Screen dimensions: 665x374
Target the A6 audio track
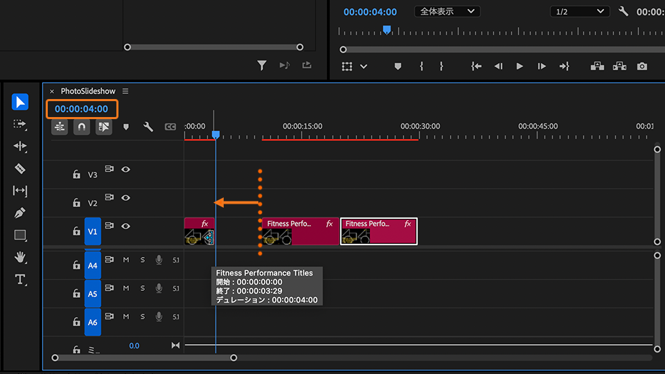tap(92, 322)
